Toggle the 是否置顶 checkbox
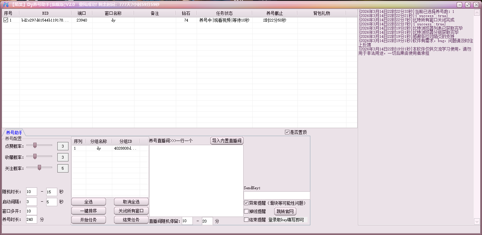The height and width of the screenshot is (235, 482). pos(287,132)
